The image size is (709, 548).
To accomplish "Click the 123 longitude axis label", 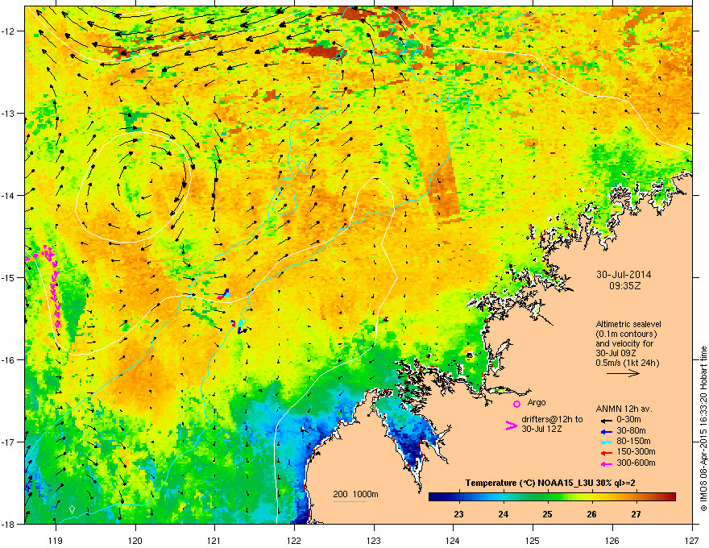I will pos(374,540).
